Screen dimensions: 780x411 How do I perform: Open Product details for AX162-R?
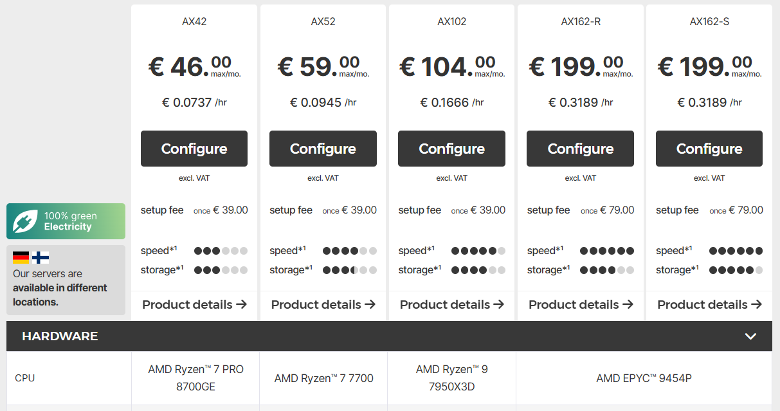[580, 304]
